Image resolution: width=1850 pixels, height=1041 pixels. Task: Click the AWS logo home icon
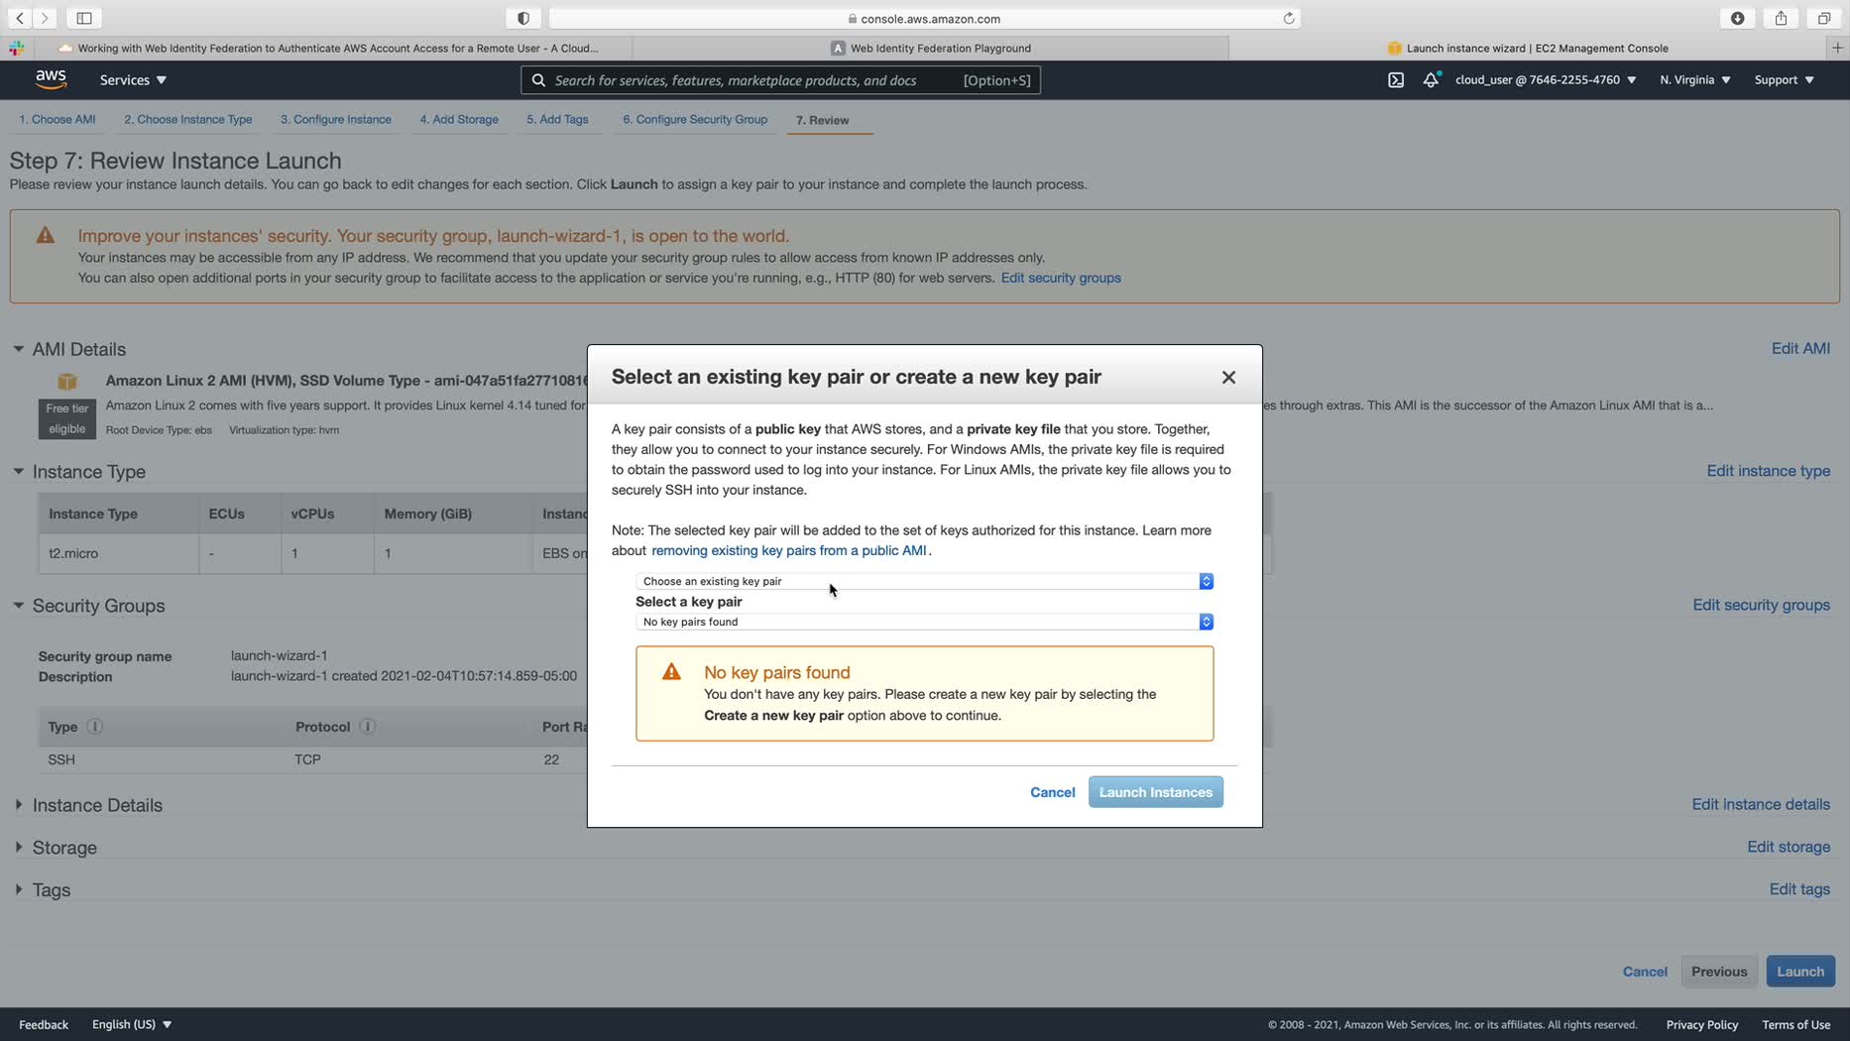[x=51, y=79]
